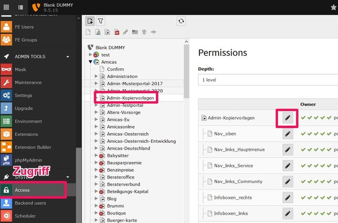Open phpMyAdmin module
The image size is (338, 223).
28,160
